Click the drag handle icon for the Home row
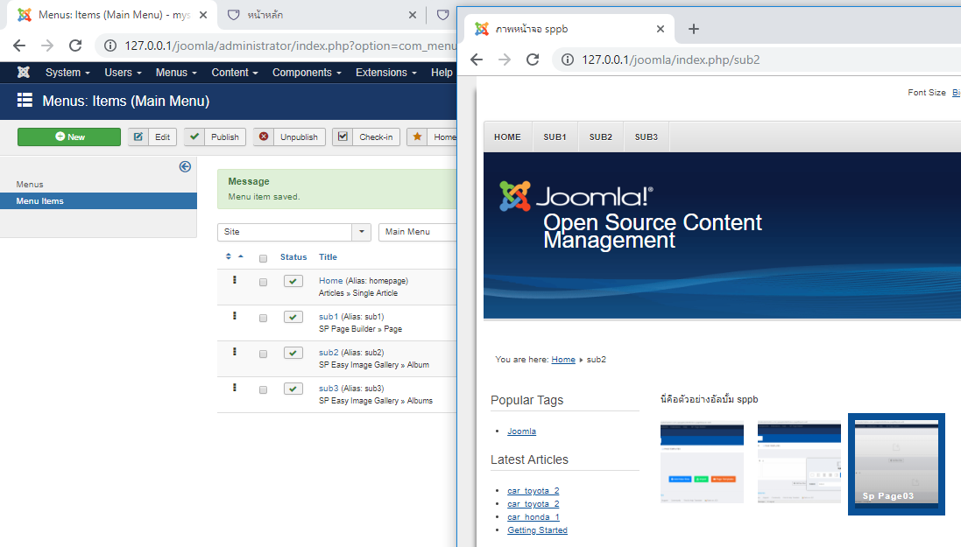 (x=234, y=280)
